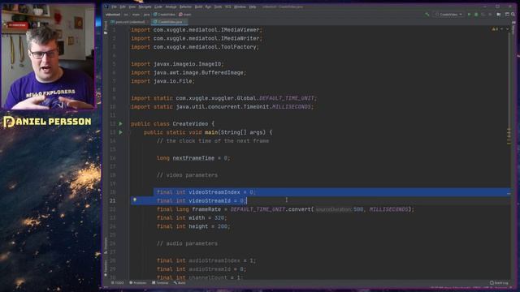Open the Run menu

208,6
